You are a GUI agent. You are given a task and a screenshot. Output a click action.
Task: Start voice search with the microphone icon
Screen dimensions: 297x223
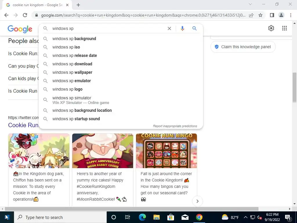pyautogui.click(x=182, y=28)
